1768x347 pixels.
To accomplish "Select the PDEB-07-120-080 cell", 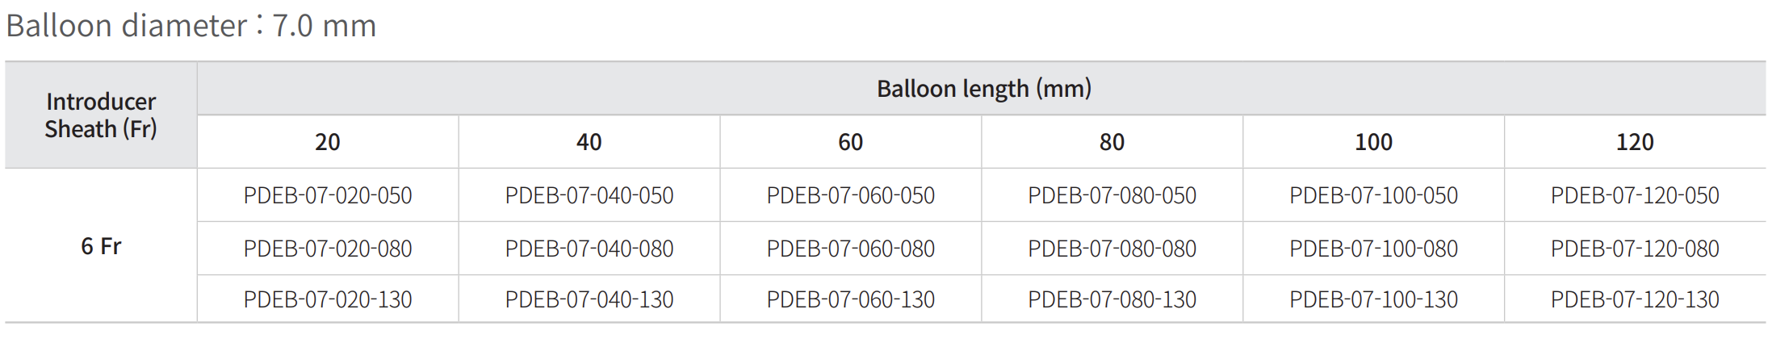I will pos(1635,249).
